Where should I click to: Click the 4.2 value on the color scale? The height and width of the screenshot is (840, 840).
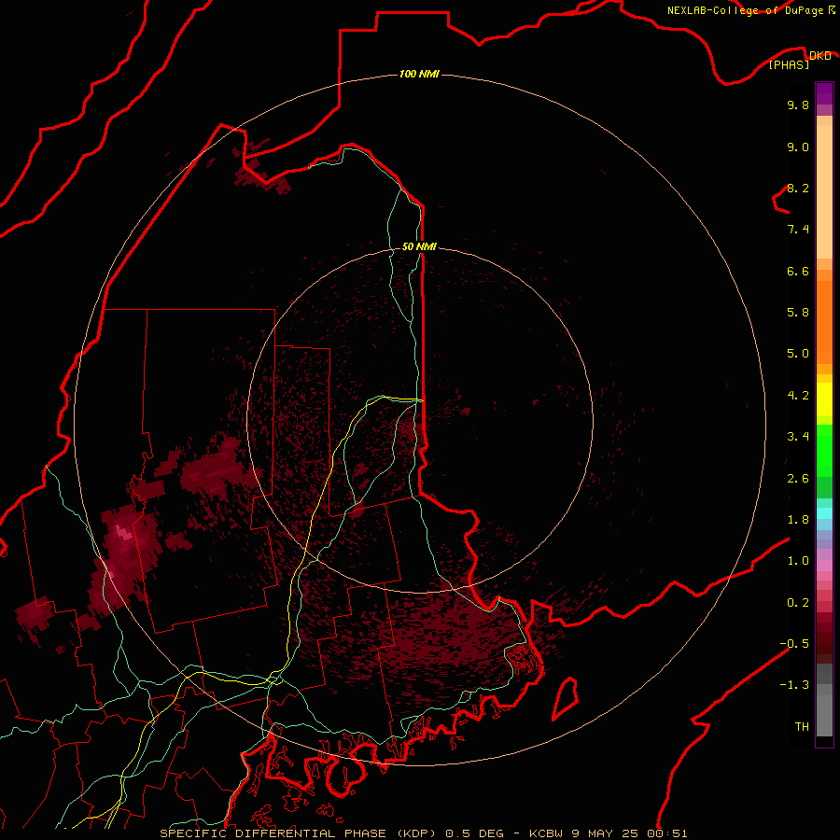[x=798, y=396]
